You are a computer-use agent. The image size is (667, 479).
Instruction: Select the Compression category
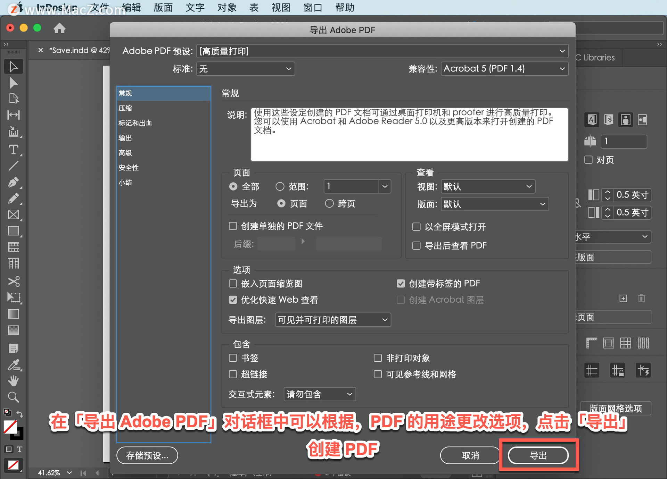[164, 108]
